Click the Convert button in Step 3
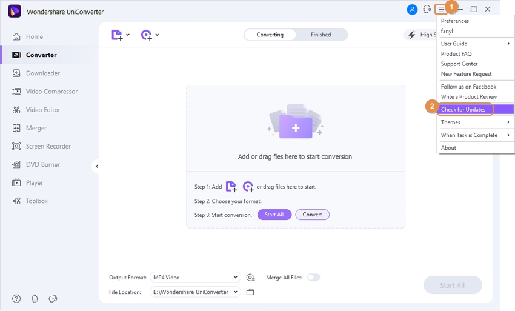 [x=312, y=215]
